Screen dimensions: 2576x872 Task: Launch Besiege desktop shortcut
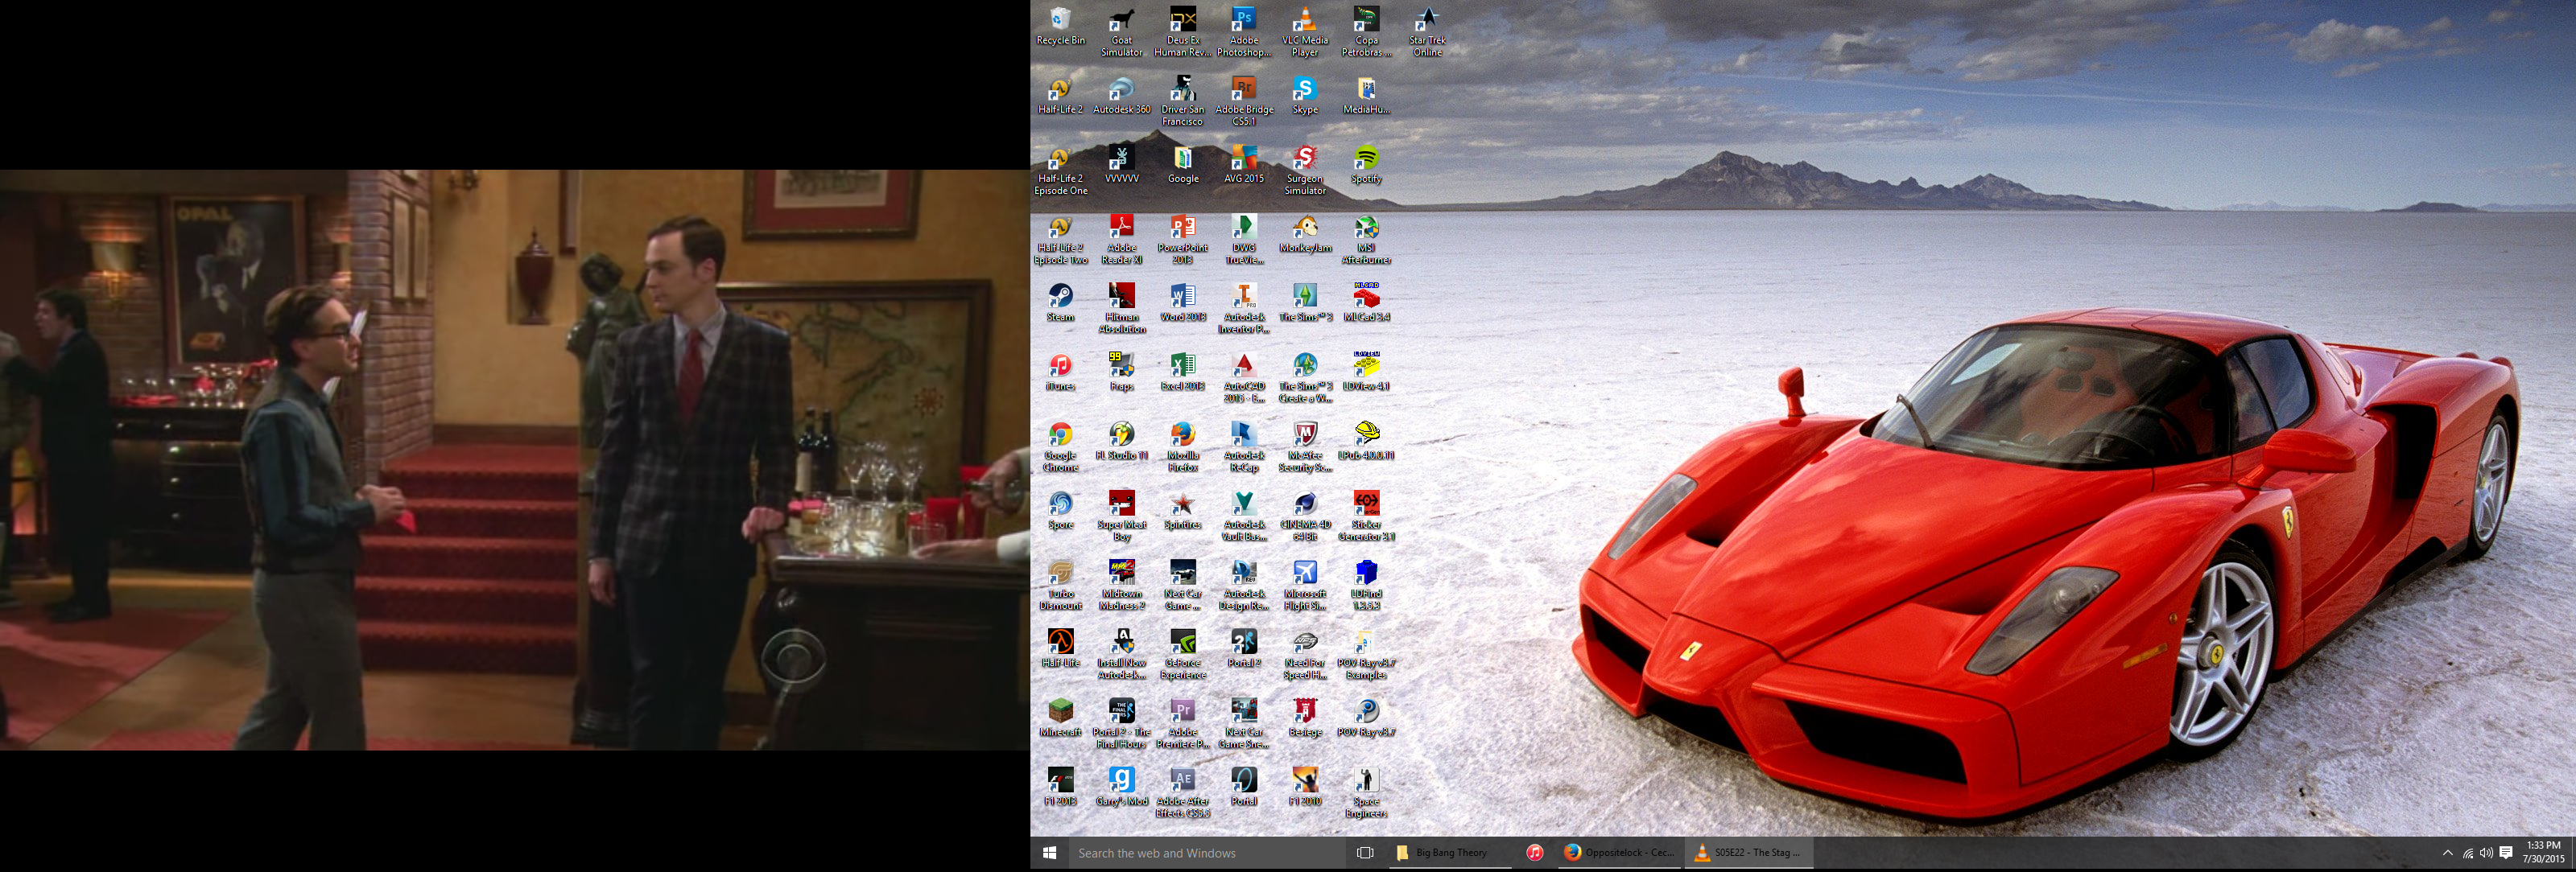[1304, 718]
